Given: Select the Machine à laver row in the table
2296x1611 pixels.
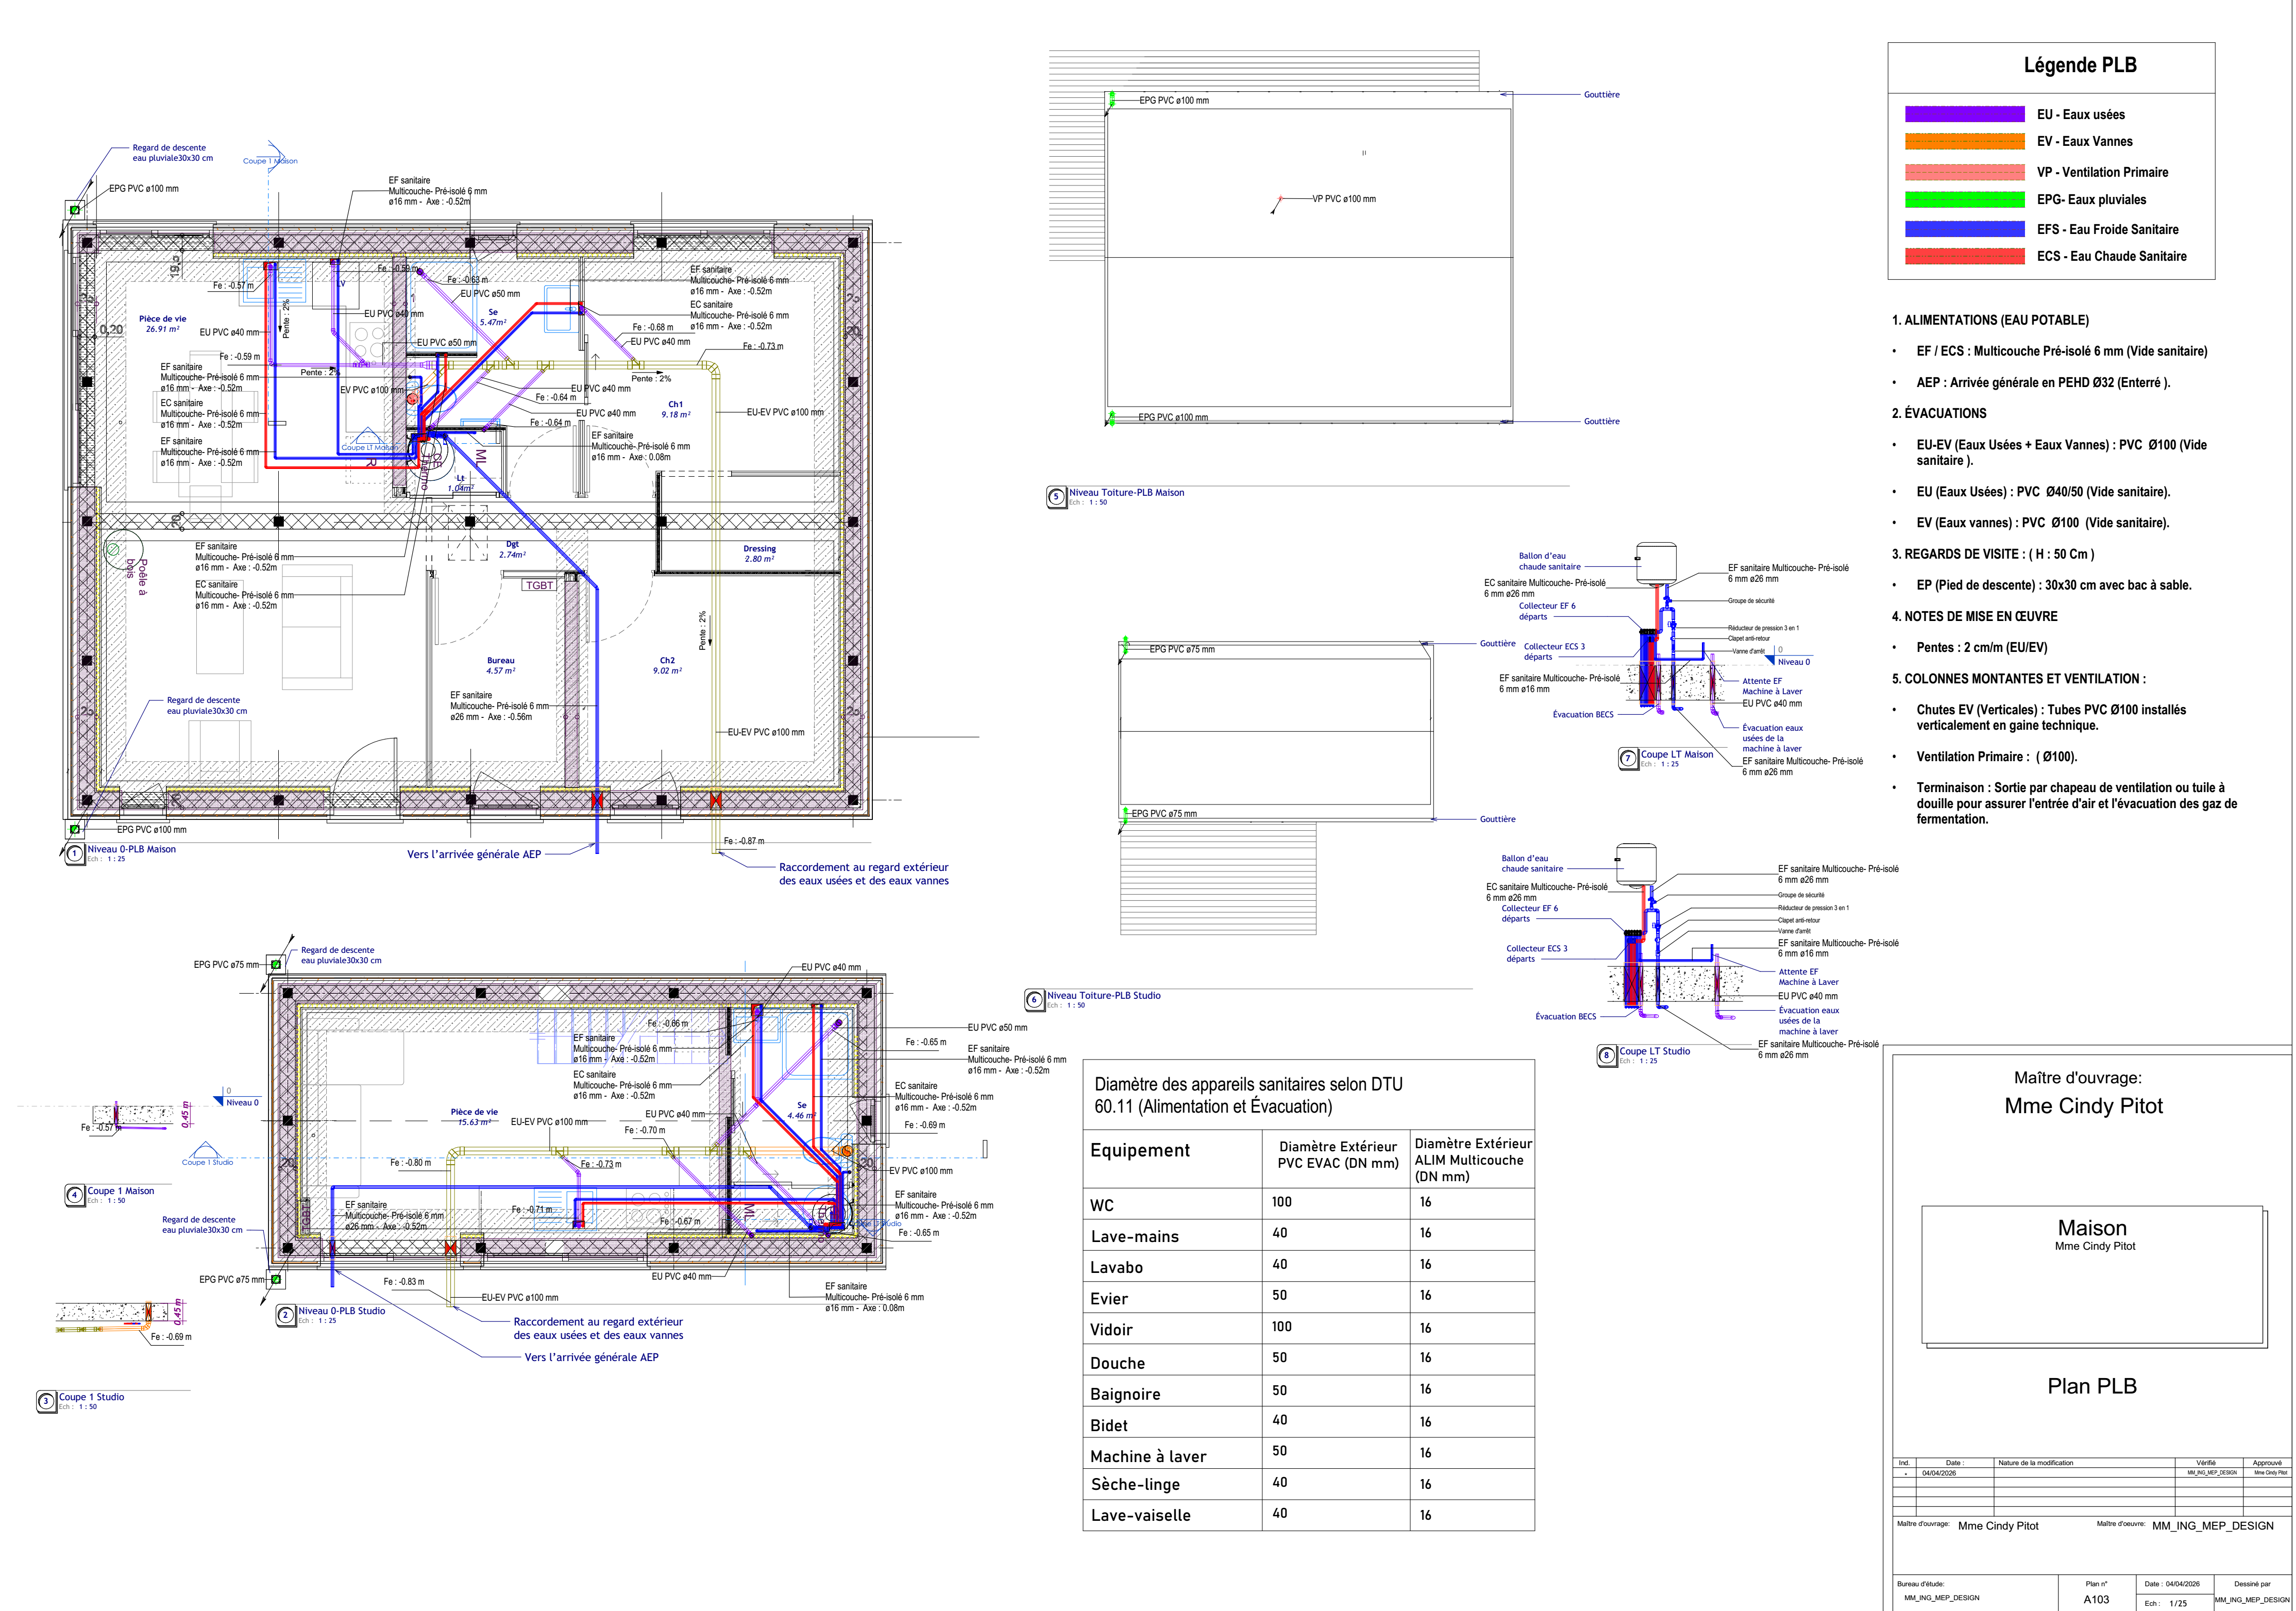Looking at the screenshot, I should click(1148, 1456).
